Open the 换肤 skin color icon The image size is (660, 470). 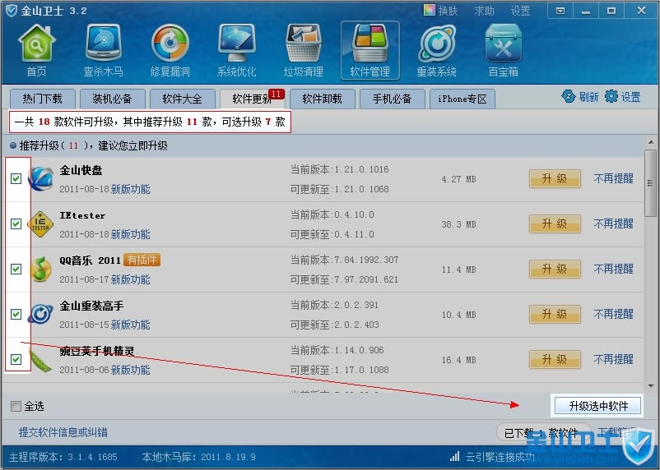click(x=429, y=10)
